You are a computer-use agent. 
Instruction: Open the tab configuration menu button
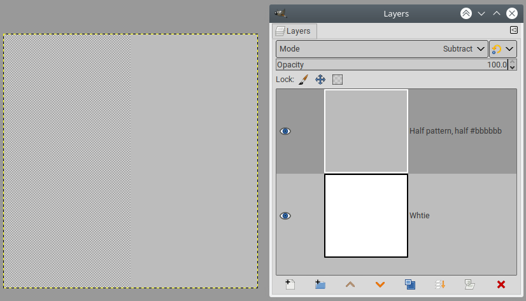514,30
